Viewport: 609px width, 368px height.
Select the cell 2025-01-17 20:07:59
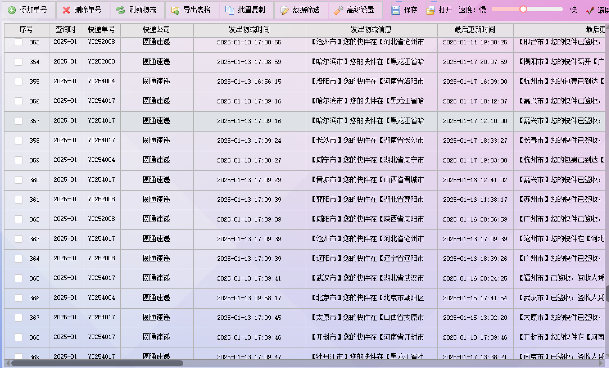(475, 62)
